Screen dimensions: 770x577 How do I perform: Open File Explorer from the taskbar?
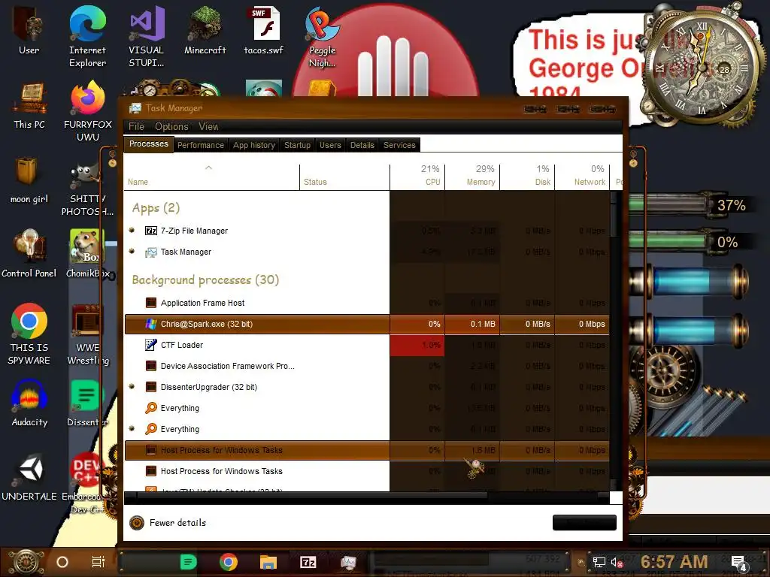coord(268,562)
